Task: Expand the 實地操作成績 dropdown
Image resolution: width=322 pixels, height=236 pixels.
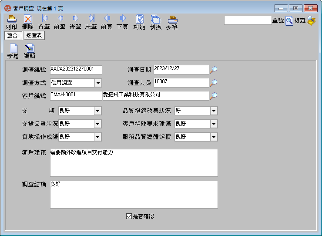Action: 98,137
